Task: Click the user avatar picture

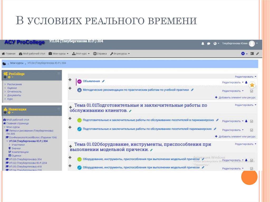Action: click(x=252, y=43)
